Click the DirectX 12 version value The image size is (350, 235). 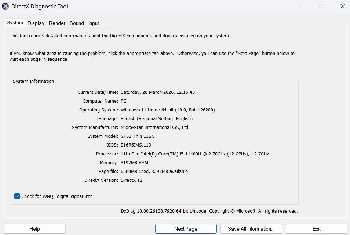(131, 180)
